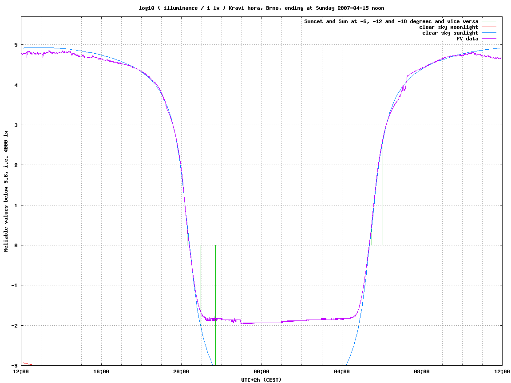Click the red moonlight legend line sample
511x383 pixels.
(489, 27)
